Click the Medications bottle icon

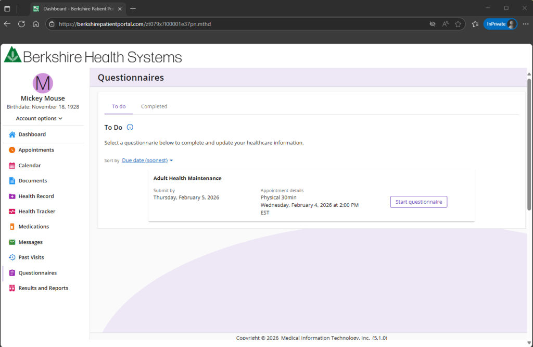point(12,227)
